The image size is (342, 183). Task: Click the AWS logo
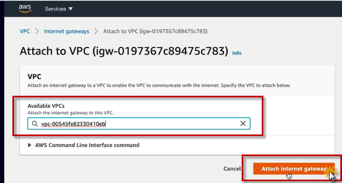25,9
